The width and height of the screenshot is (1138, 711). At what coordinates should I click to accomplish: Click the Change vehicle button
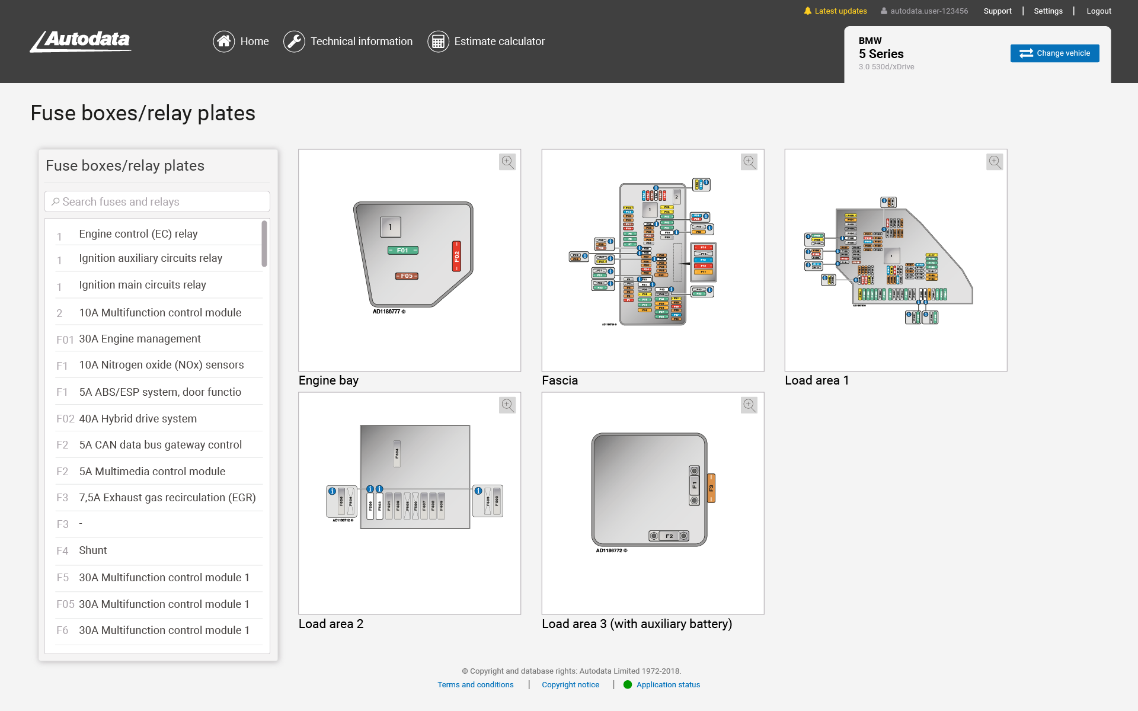(1054, 53)
